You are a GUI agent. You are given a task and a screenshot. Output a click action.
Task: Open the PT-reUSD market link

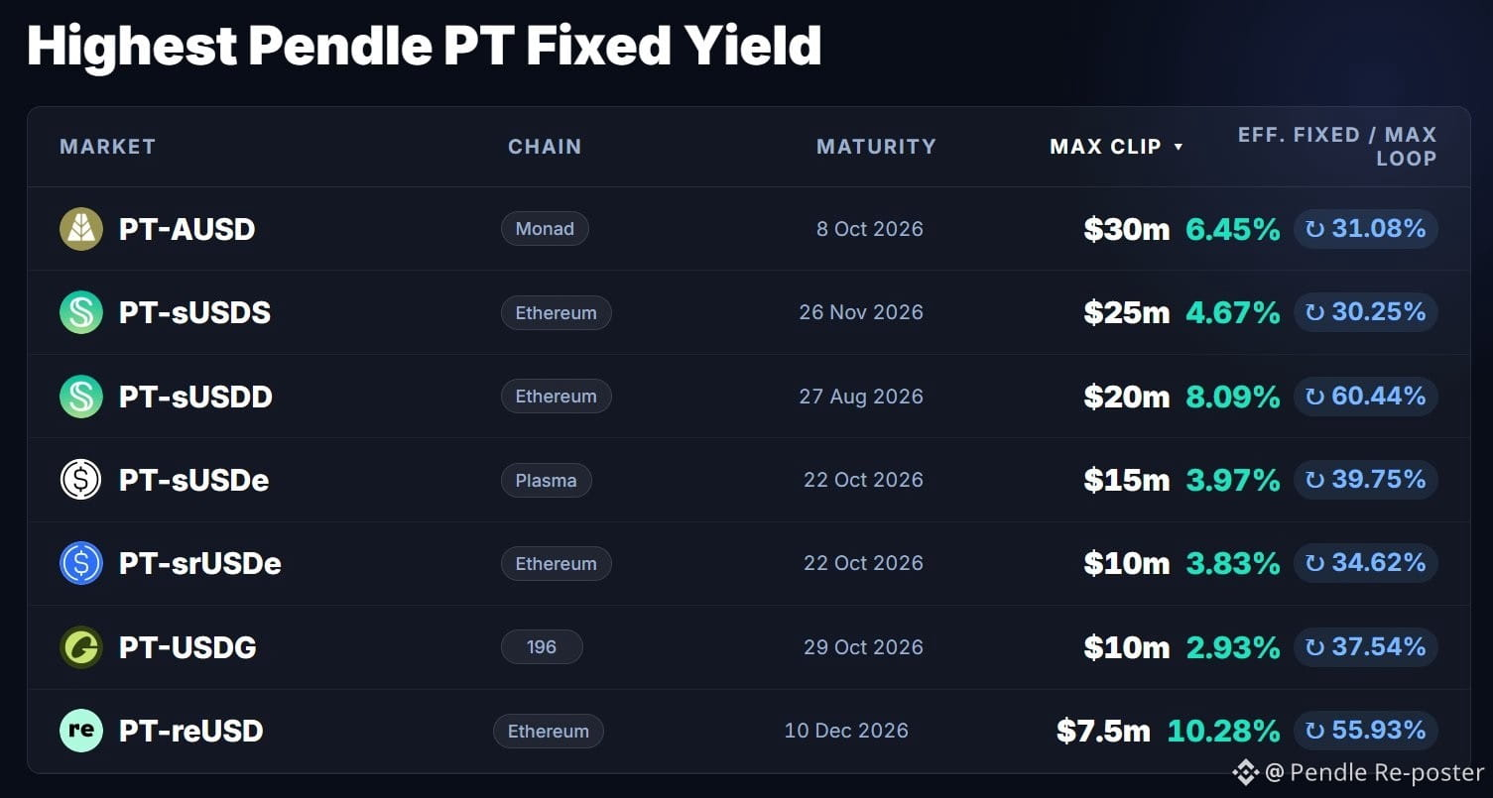pyautogui.click(x=191, y=732)
